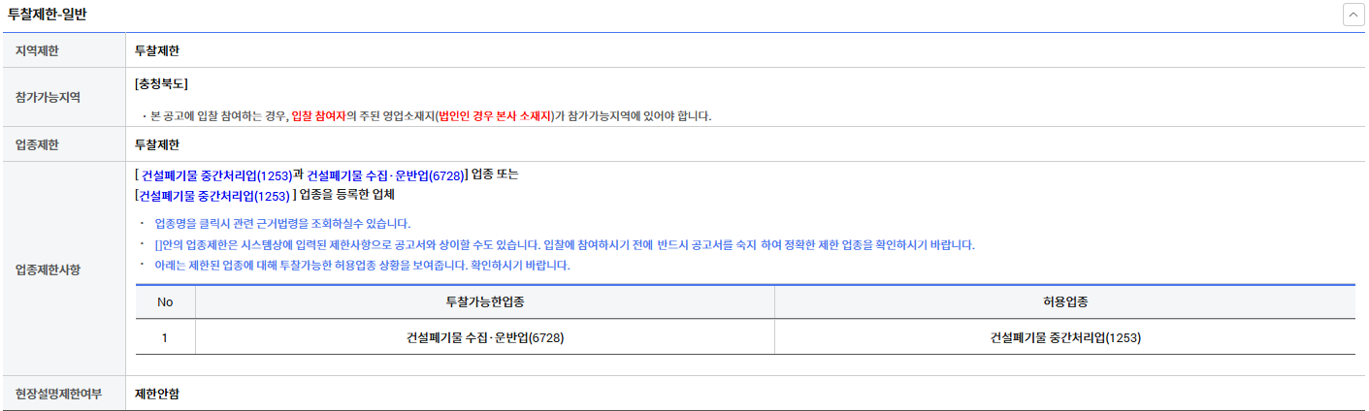
Task: Collapse the 투찰제한-일반 section chevron
Action: [1353, 16]
